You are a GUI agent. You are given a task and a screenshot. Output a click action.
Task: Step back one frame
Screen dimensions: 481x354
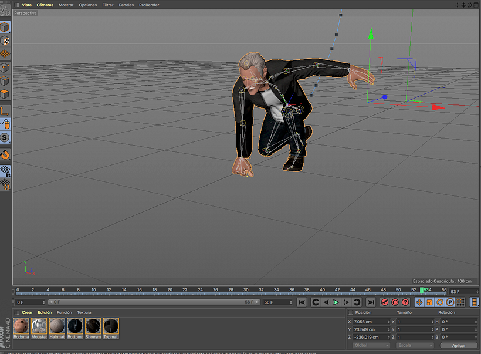pos(326,302)
